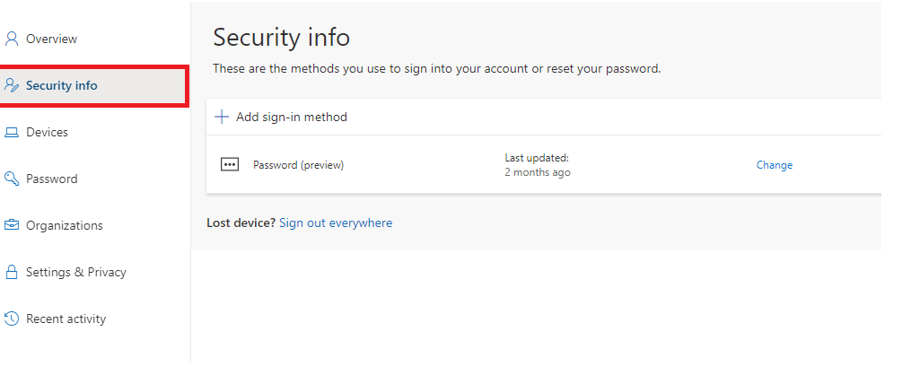
Task: Click the password dots icon in the list
Action: click(230, 165)
